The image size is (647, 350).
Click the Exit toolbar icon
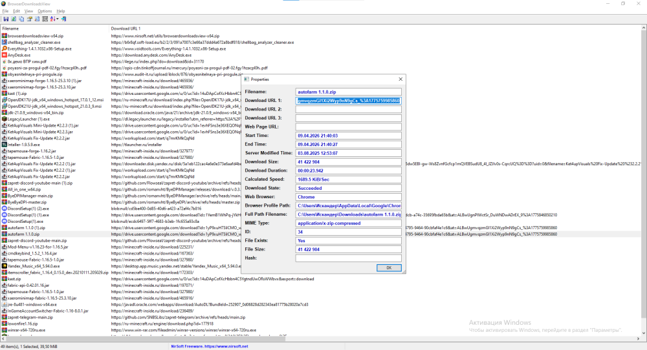tap(63, 19)
